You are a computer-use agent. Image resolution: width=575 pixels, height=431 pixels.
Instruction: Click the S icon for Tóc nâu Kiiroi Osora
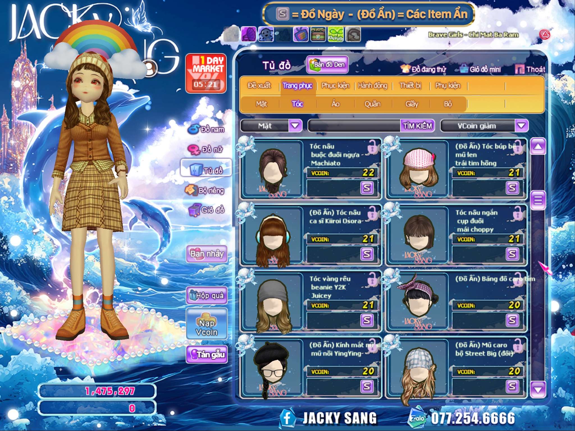tap(367, 254)
